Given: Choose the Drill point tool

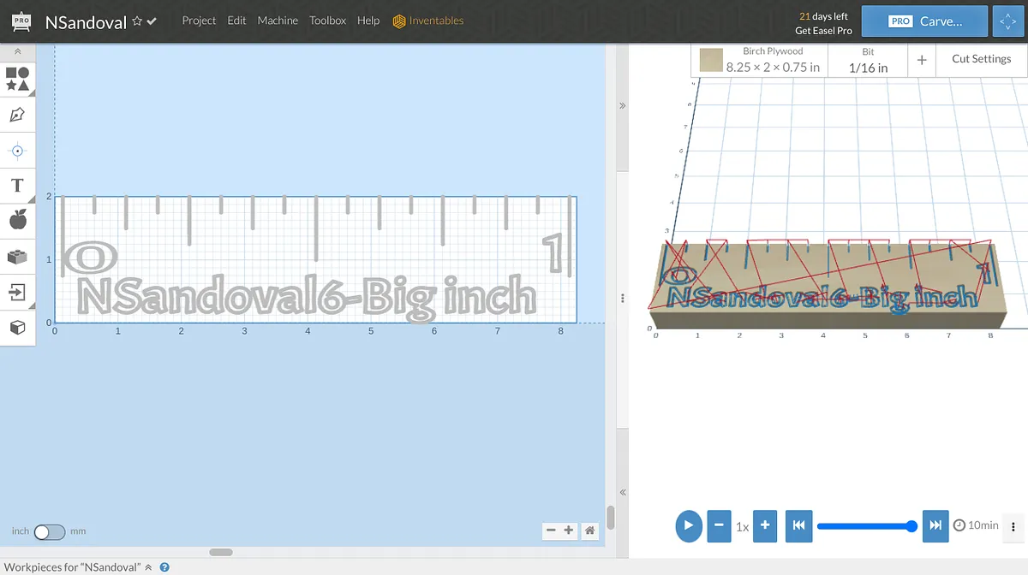Looking at the screenshot, I should pos(17,151).
